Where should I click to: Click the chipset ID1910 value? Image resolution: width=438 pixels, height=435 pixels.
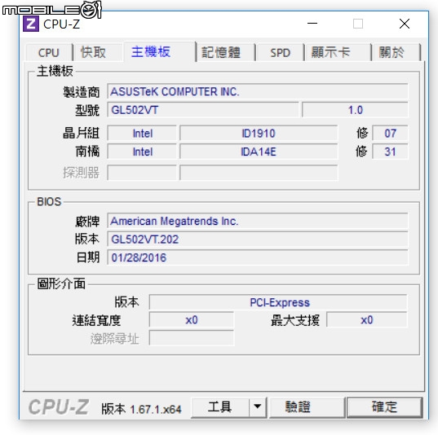tap(259, 134)
